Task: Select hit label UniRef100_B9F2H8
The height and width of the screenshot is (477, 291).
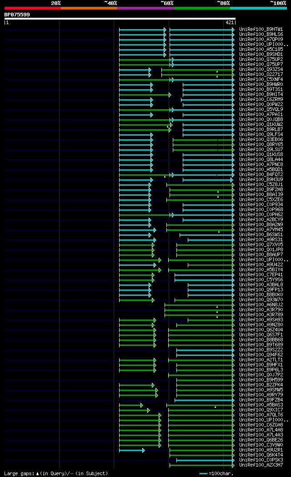Action: (261, 189)
